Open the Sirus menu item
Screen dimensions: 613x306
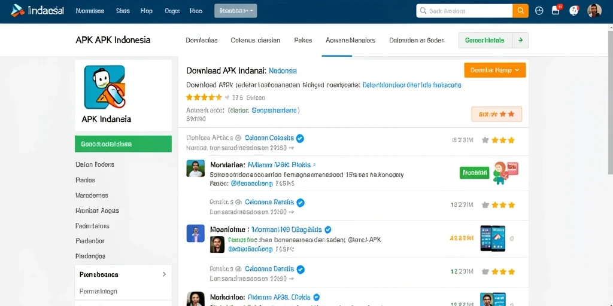123,11
